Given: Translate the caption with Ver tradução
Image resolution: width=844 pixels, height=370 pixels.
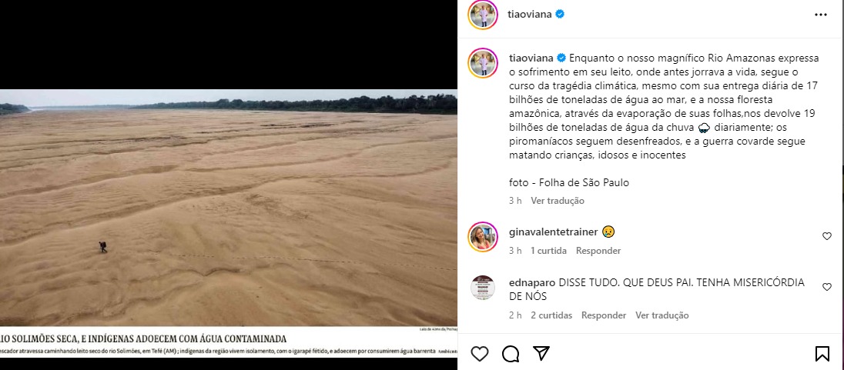Looking at the screenshot, I should tap(557, 201).
